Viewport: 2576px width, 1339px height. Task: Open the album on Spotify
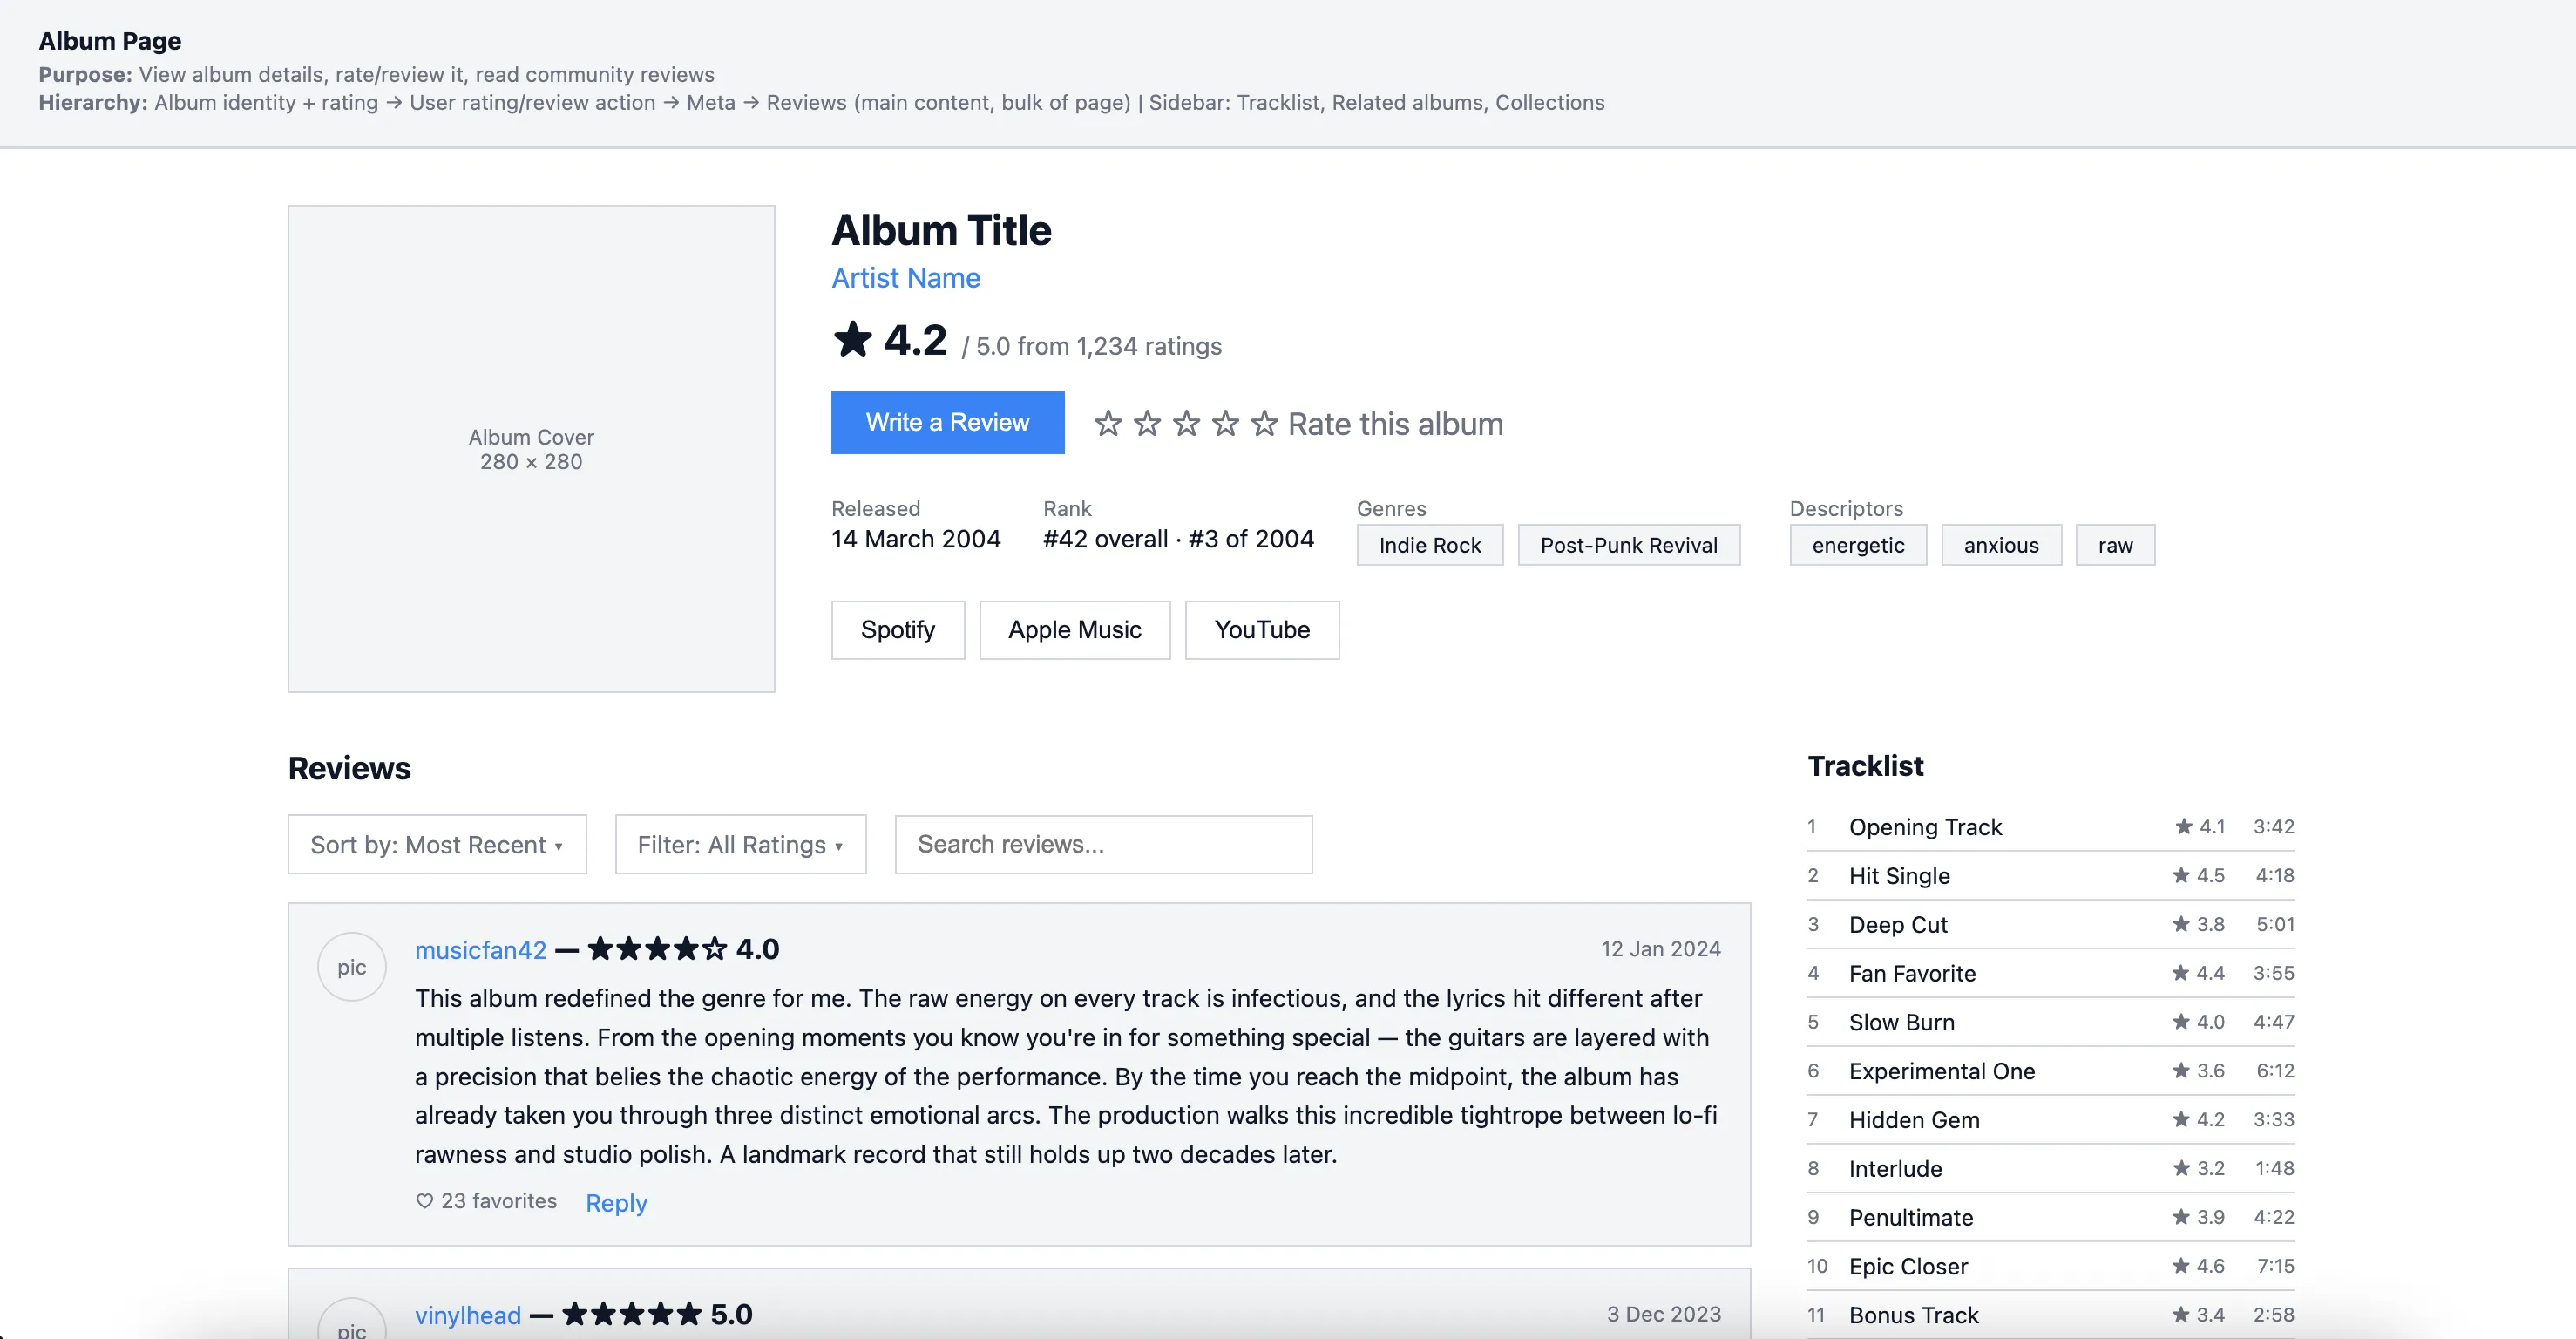(897, 629)
